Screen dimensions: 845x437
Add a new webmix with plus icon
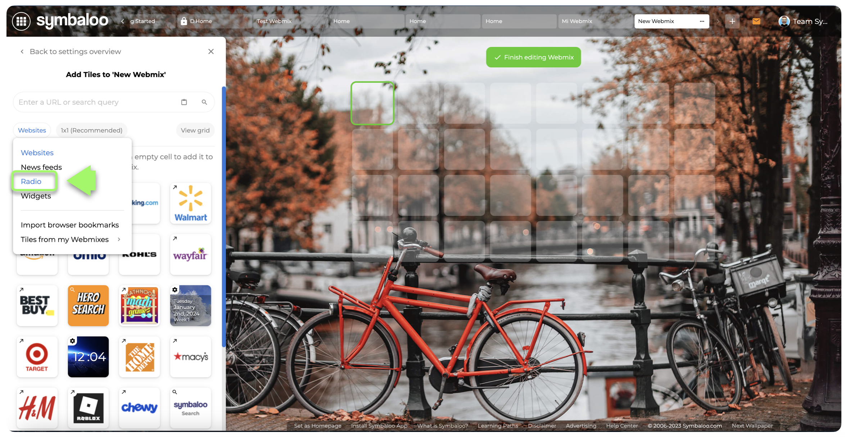pos(732,21)
